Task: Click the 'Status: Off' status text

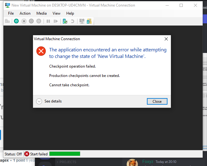Action: pos(13,154)
